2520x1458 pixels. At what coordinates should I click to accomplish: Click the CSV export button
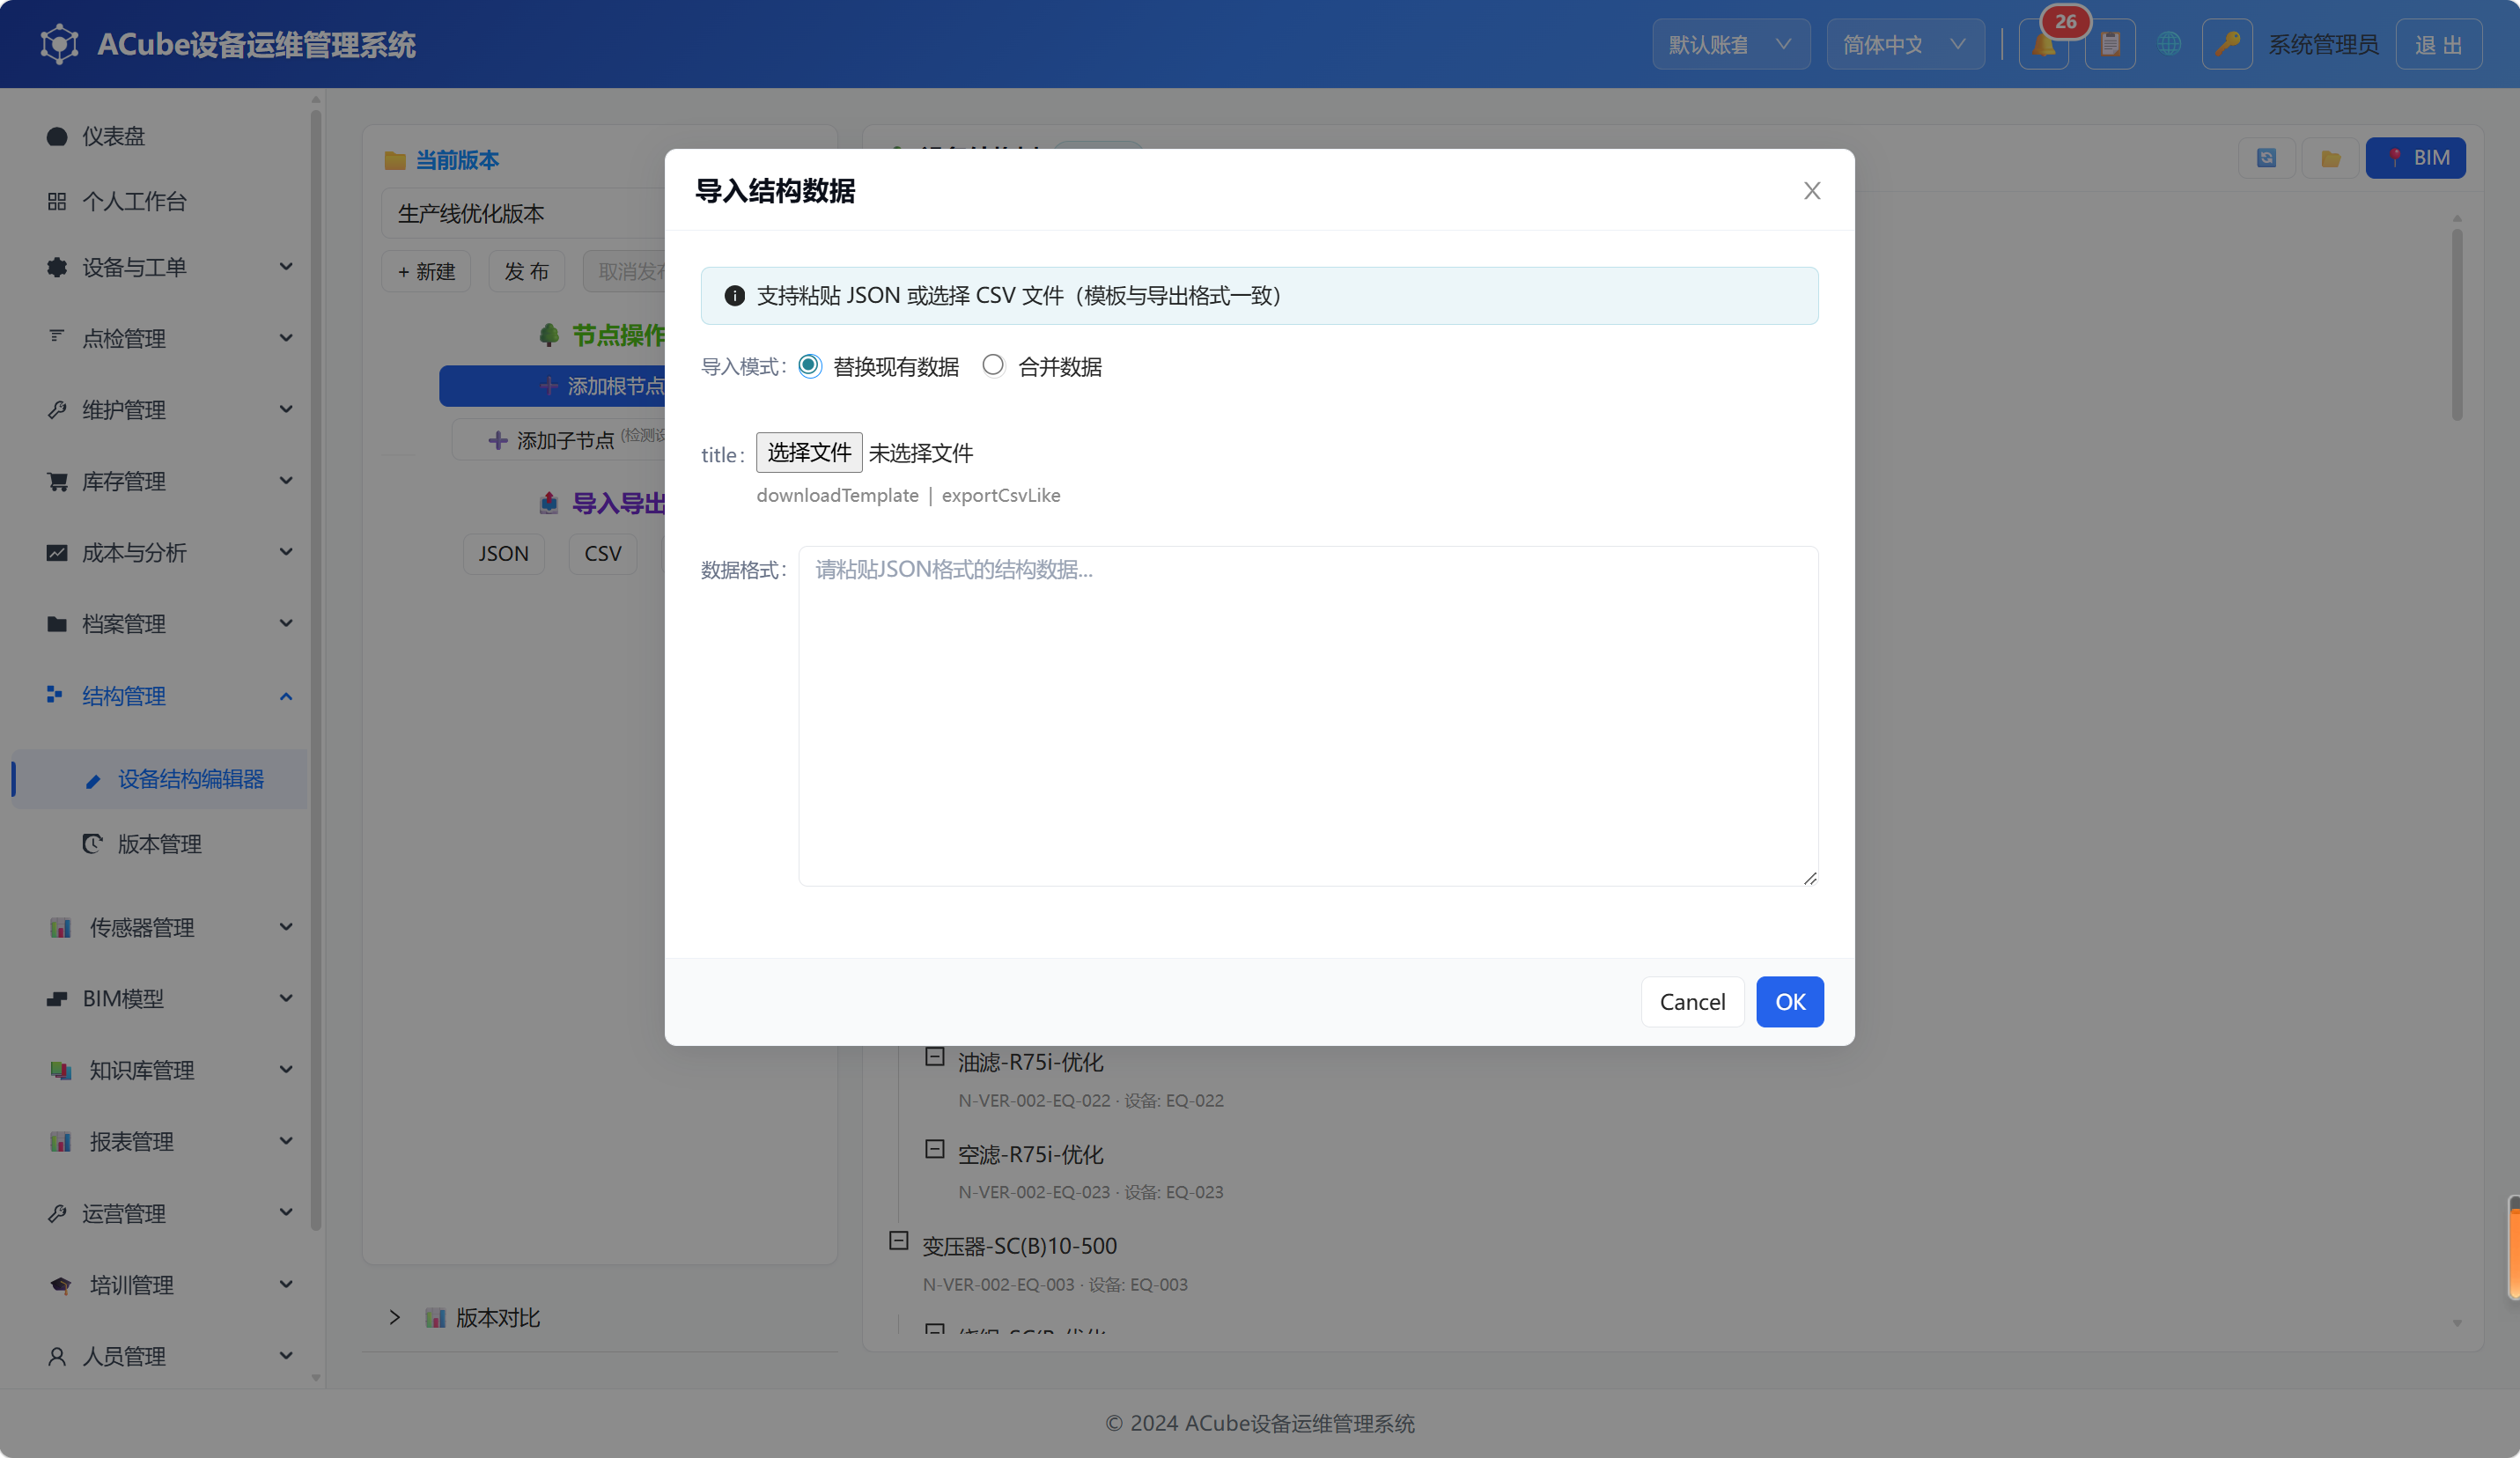point(603,553)
